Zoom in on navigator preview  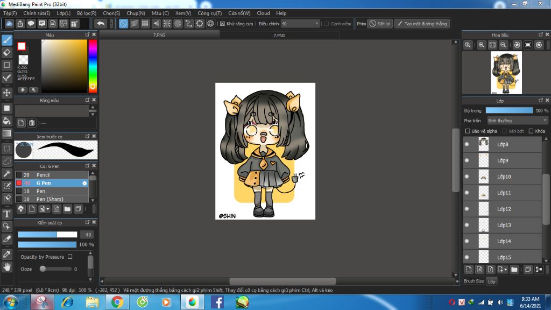pos(482,45)
